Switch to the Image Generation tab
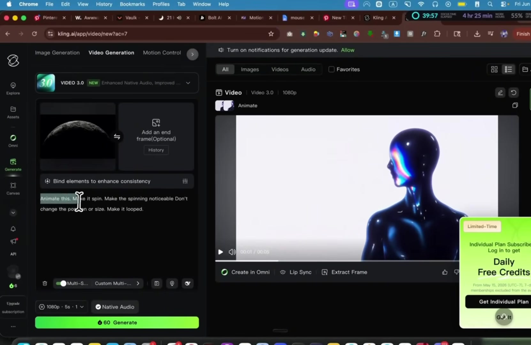Screen dimensions: 531x345 point(57,53)
